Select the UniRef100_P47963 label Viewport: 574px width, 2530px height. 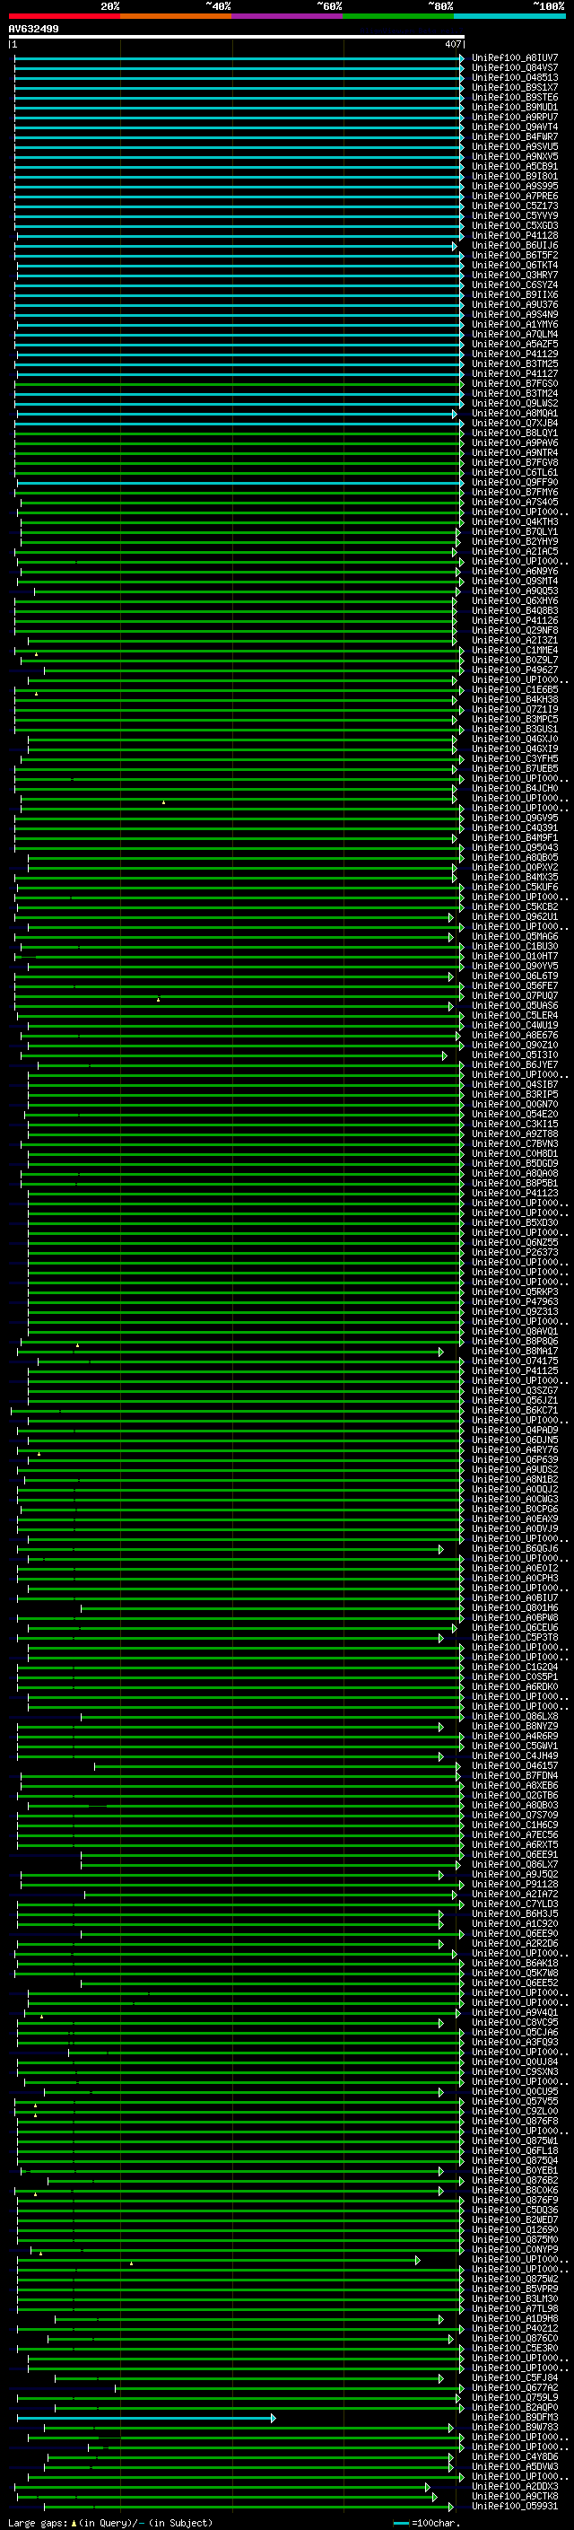tap(515, 1302)
